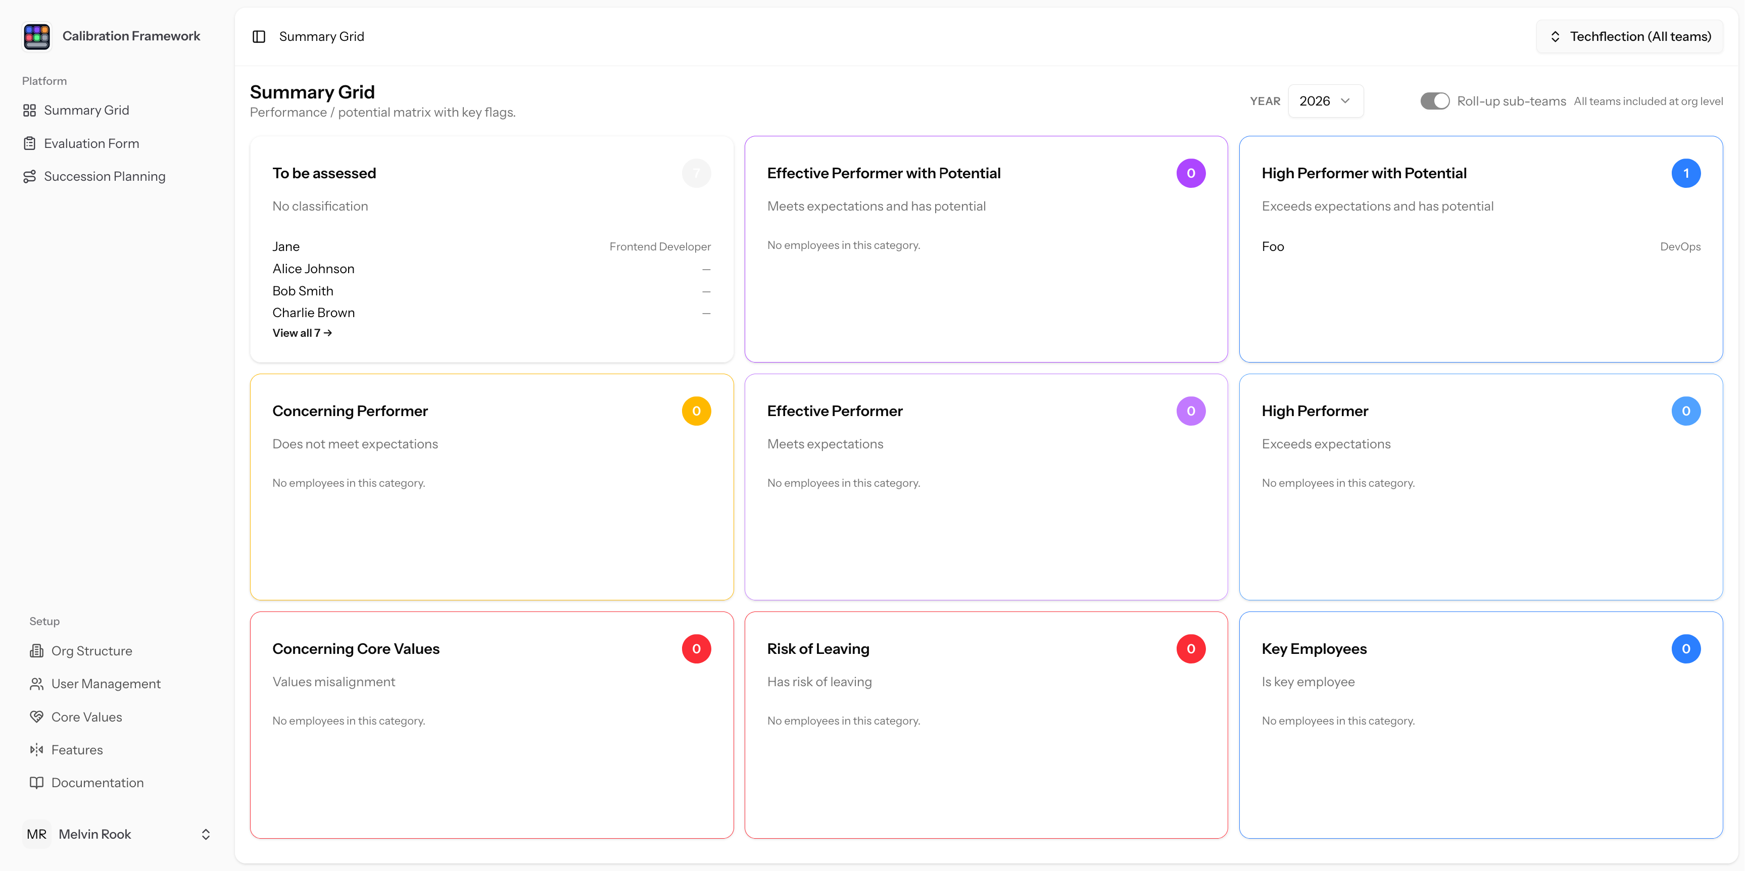Click the MR user avatar

36,835
